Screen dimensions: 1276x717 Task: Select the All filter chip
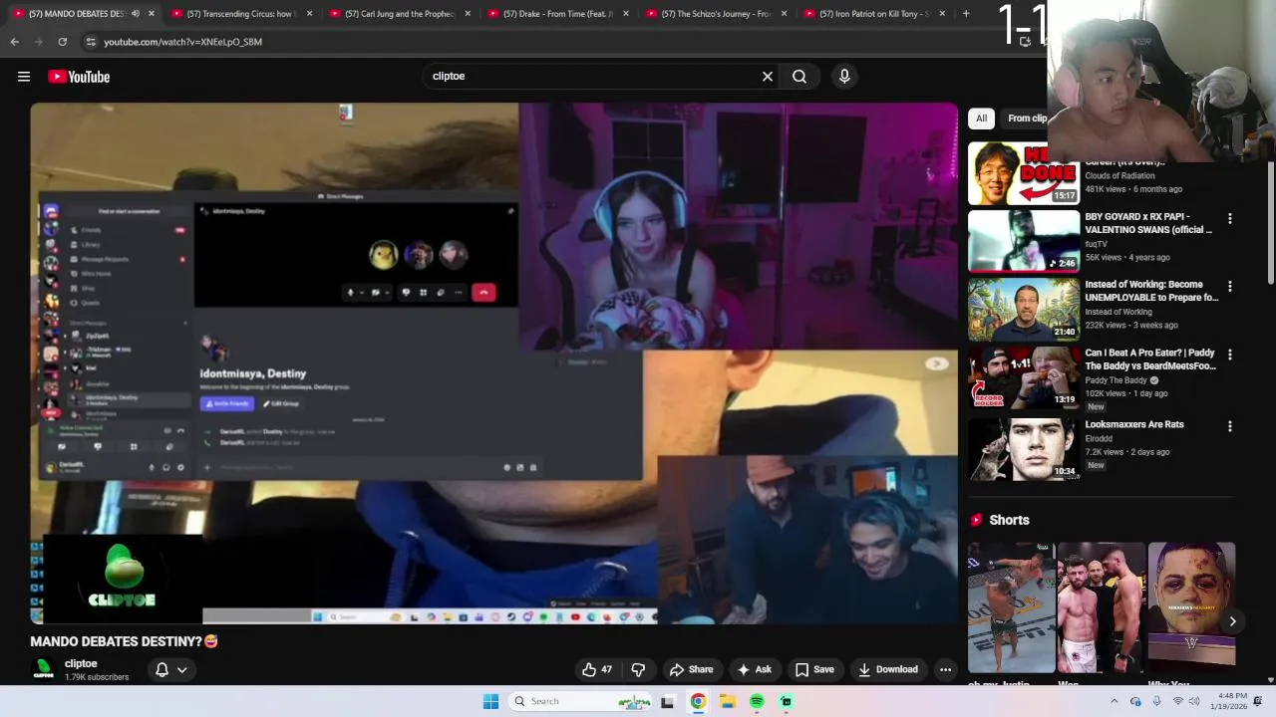point(981,118)
